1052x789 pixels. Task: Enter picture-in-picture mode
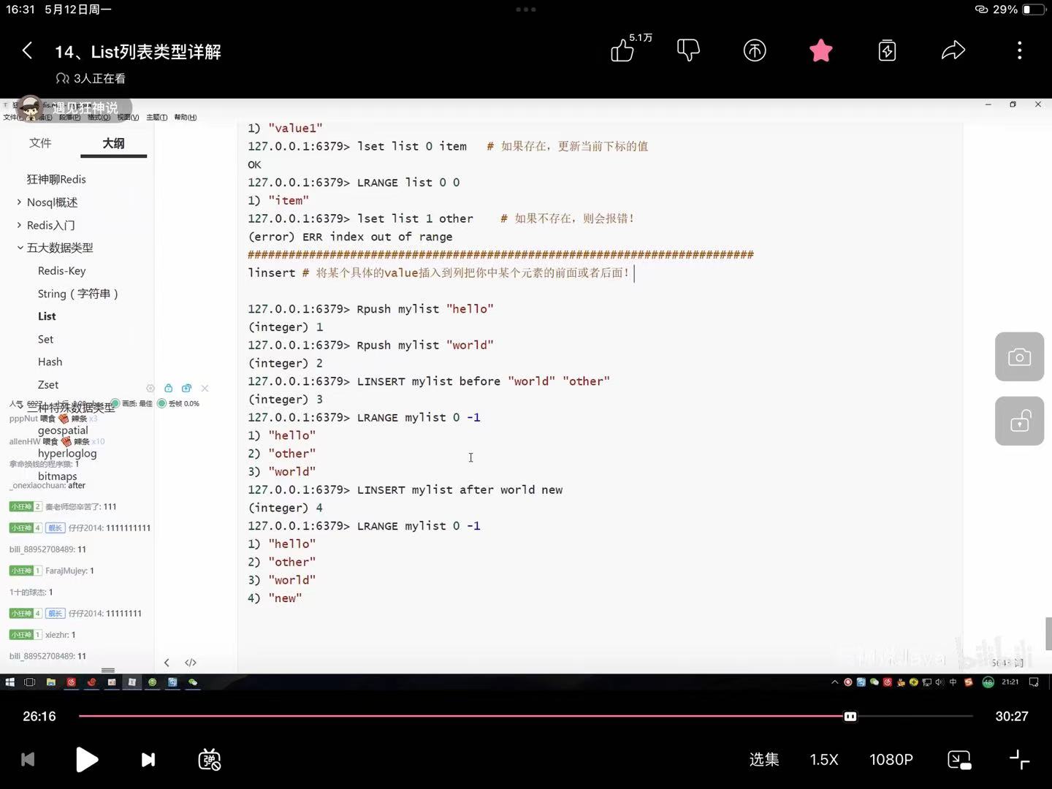[x=959, y=760]
